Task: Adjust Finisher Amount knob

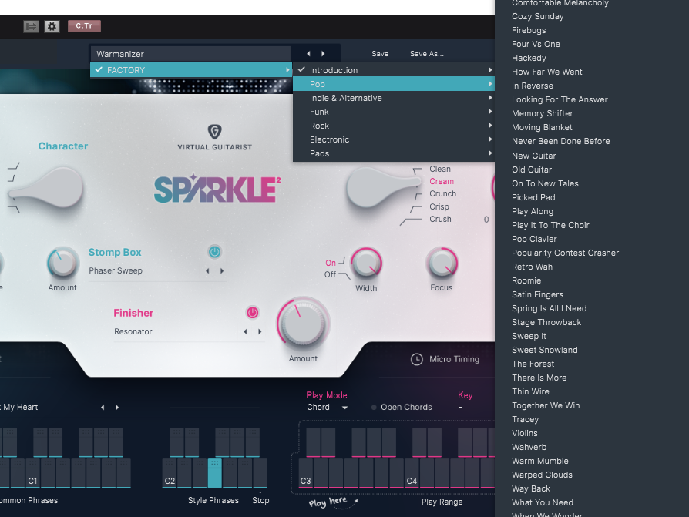Action: click(x=303, y=324)
